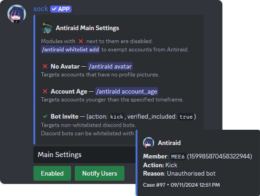260x196 pixels.
Task: Click the Case #97 footer timestamp
Action: 182,185
